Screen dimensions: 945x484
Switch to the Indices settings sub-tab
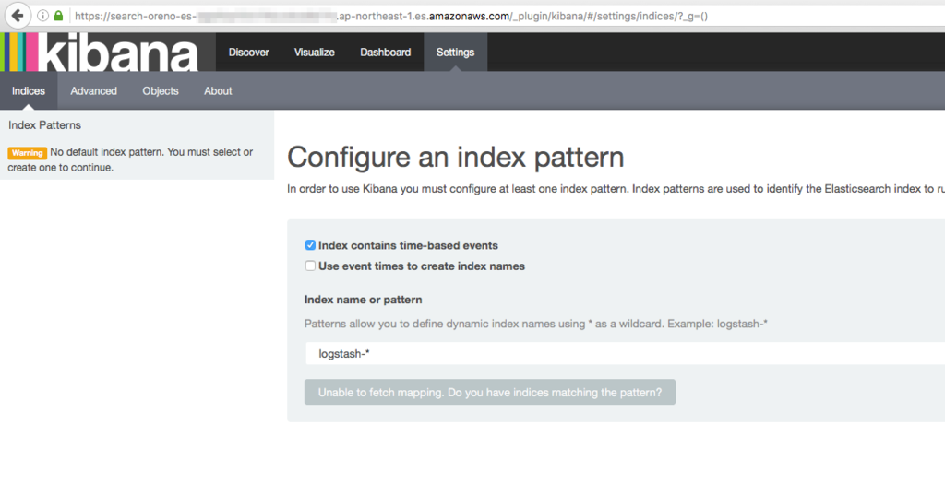point(29,91)
